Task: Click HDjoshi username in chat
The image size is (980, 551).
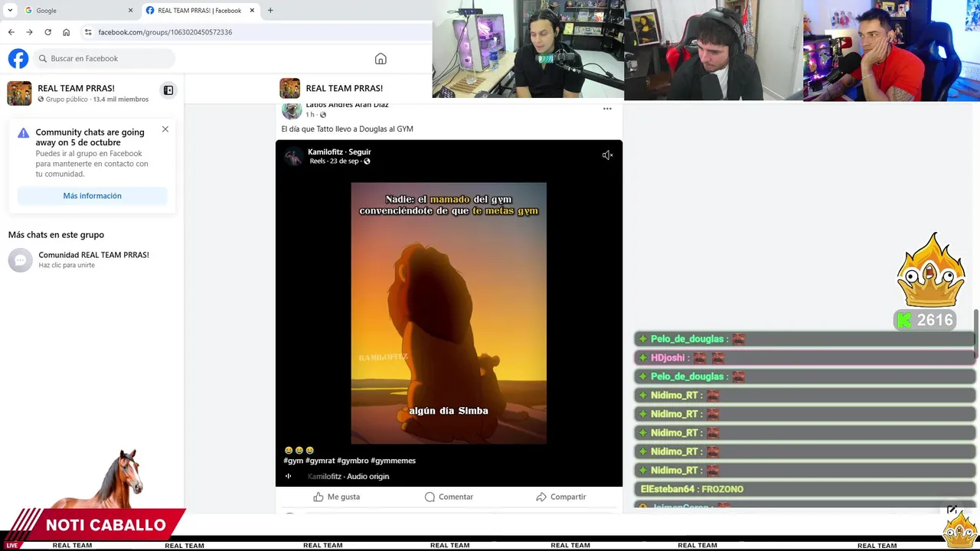Action: pyautogui.click(x=668, y=357)
